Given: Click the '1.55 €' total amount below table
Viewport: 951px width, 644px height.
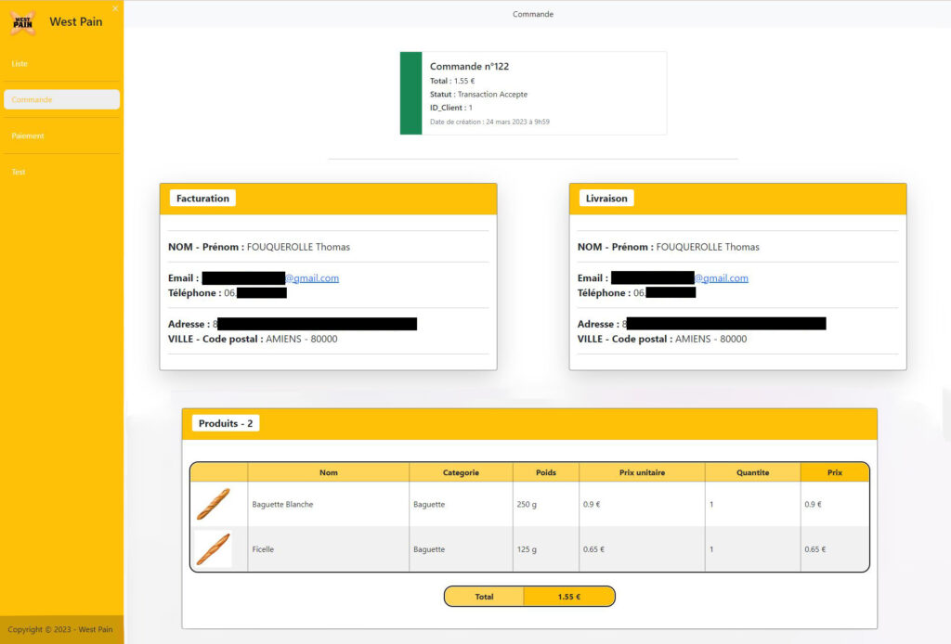Looking at the screenshot, I should pyautogui.click(x=569, y=597).
